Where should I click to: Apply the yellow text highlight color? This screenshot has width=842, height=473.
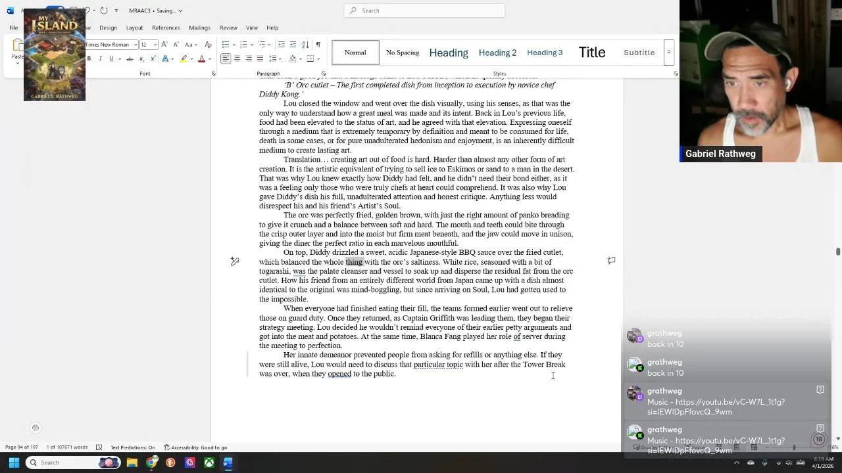(x=184, y=58)
